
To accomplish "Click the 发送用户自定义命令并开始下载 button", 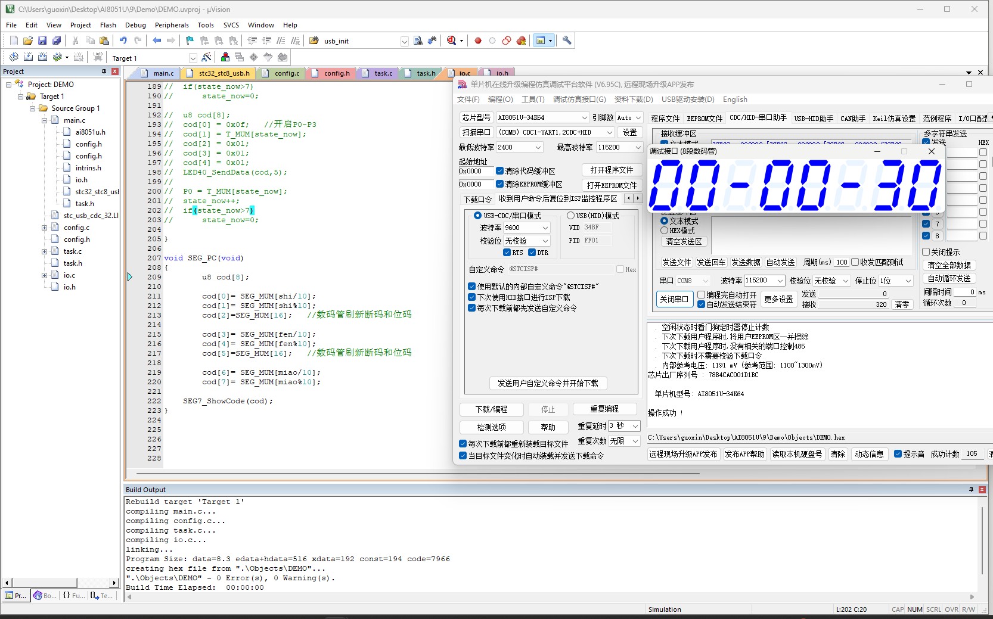I will pyautogui.click(x=548, y=383).
